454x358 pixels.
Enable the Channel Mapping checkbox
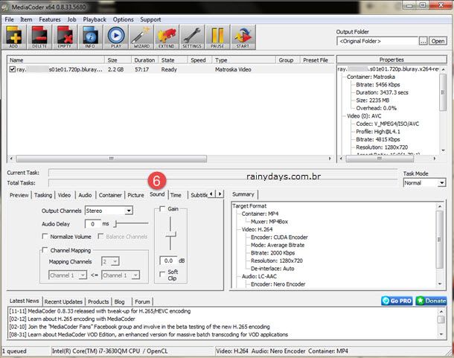(x=45, y=249)
